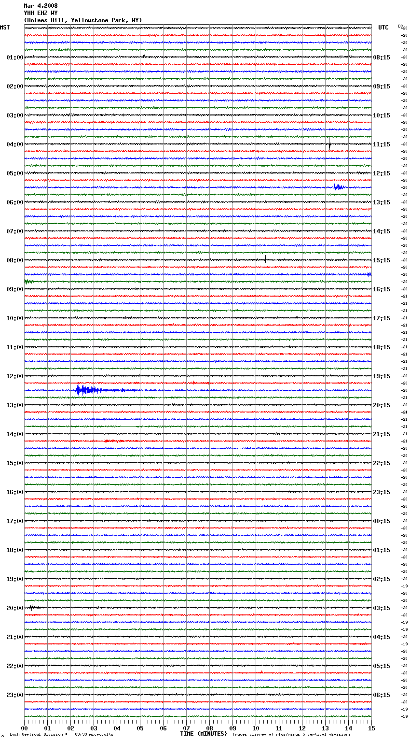Click the 08:15 UTC time label
Viewport: 410px width, 741px height.
pyautogui.click(x=382, y=57)
